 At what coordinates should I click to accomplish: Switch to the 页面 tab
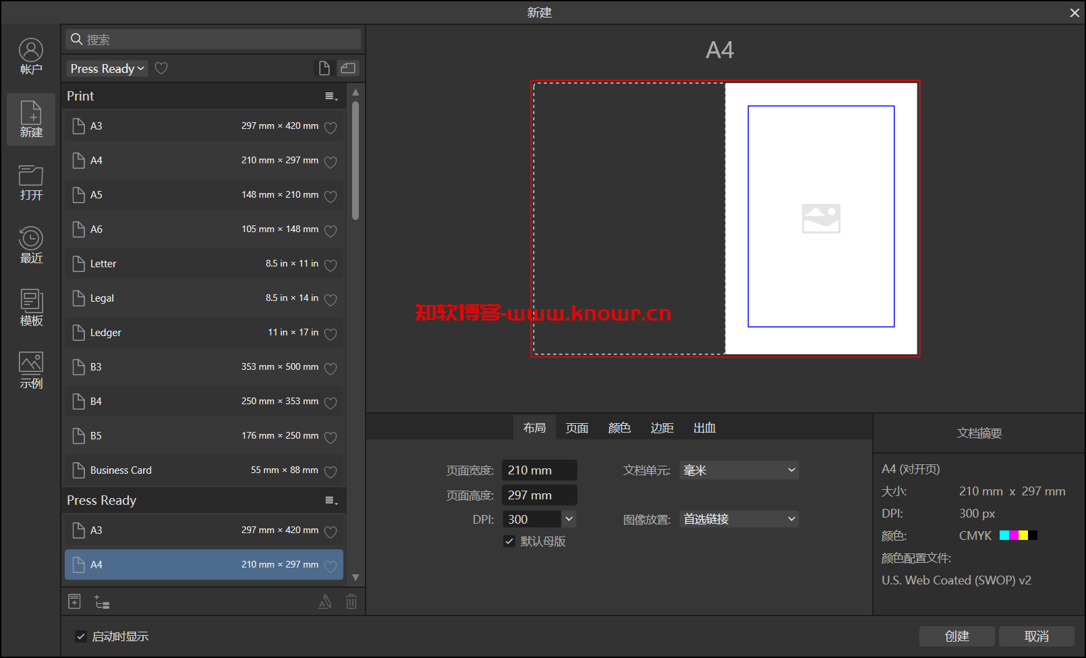coord(577,428)
